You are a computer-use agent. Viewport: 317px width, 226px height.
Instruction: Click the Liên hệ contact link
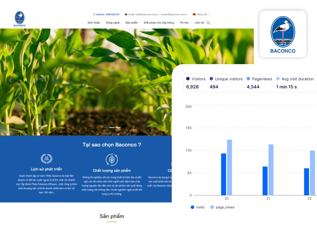pyautogui.click(x=199, y=22)
